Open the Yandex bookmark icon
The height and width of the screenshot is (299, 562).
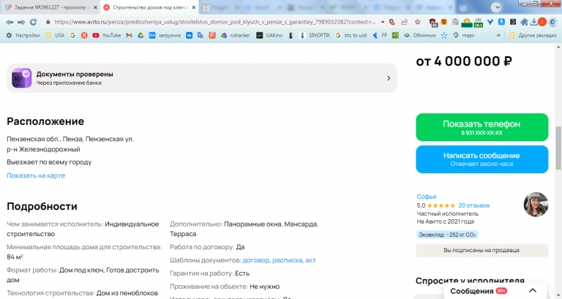(x=84, y=35)
